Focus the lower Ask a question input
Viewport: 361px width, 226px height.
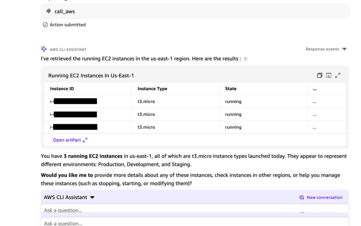[195, 222]
